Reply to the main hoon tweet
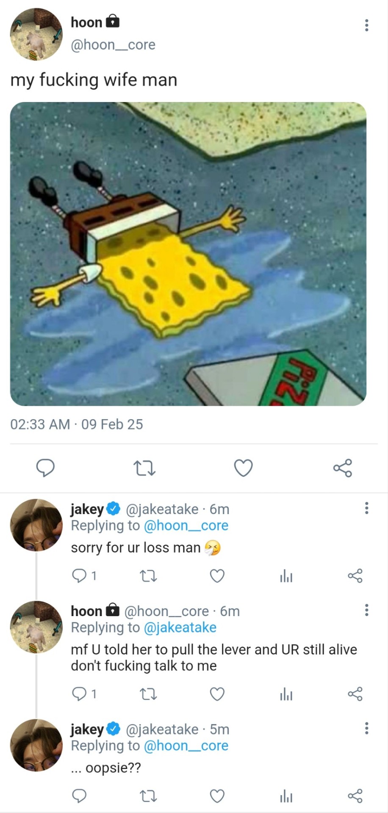Viewport: 388px width, 813px height. point(45,468)
